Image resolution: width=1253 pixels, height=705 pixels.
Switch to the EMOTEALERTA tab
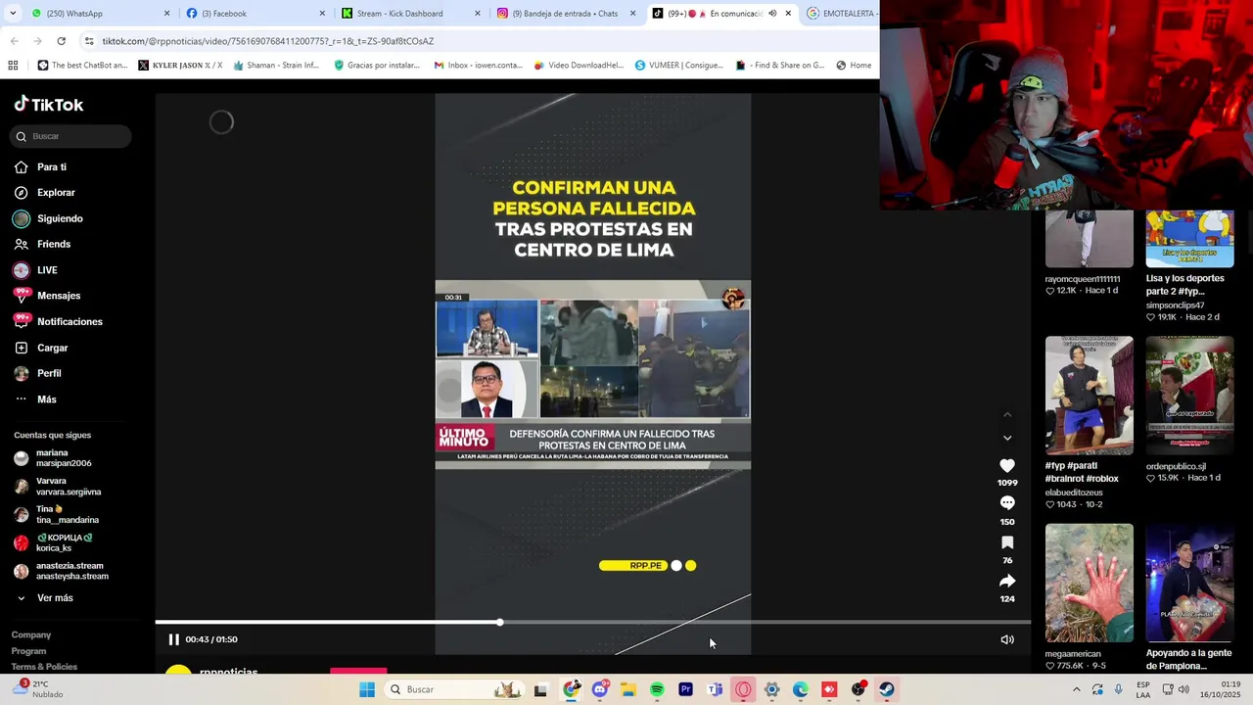[x=840, y=14]
